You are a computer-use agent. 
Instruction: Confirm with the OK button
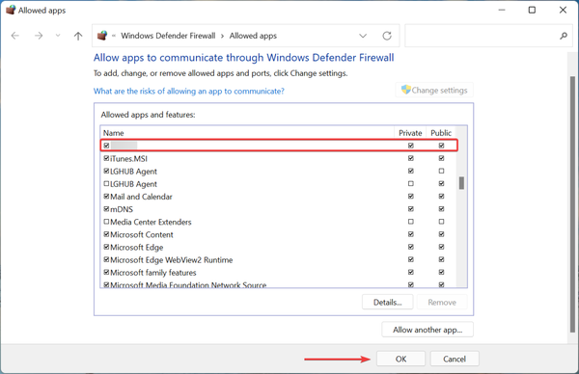(x=401, y=359)
